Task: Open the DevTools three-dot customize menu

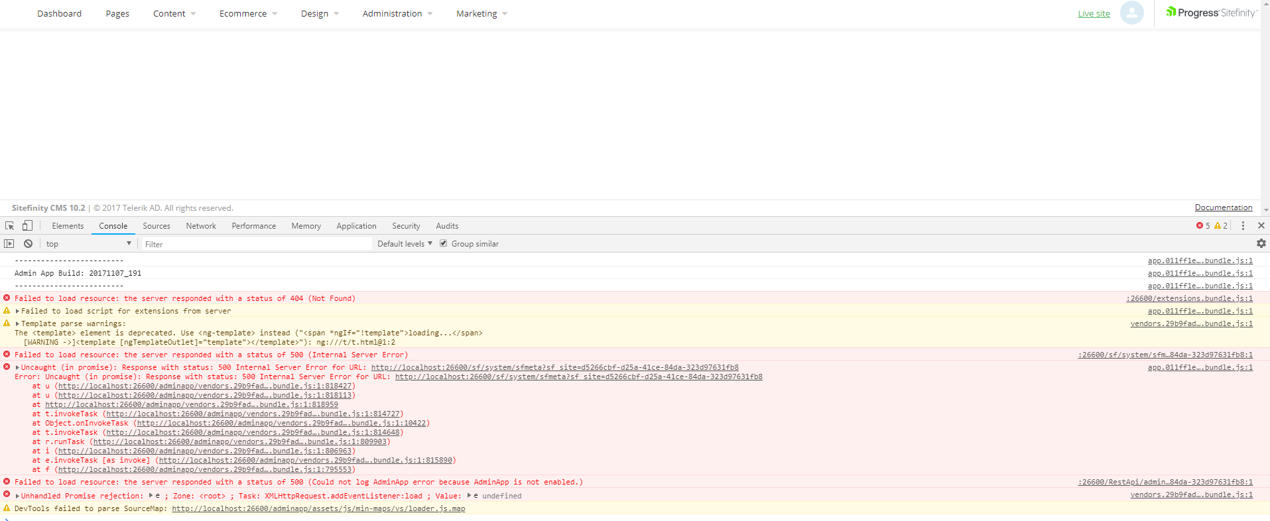Action: point(1243,226)
